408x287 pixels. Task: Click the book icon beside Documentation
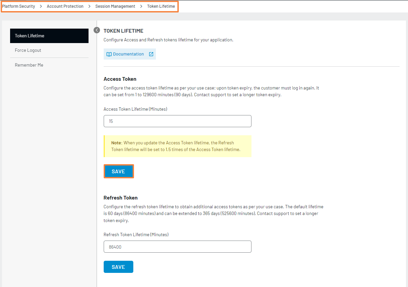(x=109, y=54)
